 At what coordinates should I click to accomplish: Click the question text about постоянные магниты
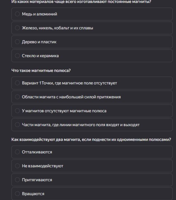(x=81, y=2)
